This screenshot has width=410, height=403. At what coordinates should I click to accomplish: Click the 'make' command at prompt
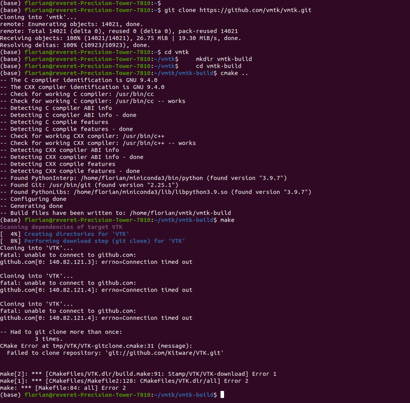click(227, 220)
